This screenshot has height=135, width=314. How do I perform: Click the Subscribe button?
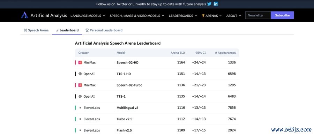[282, 15]
